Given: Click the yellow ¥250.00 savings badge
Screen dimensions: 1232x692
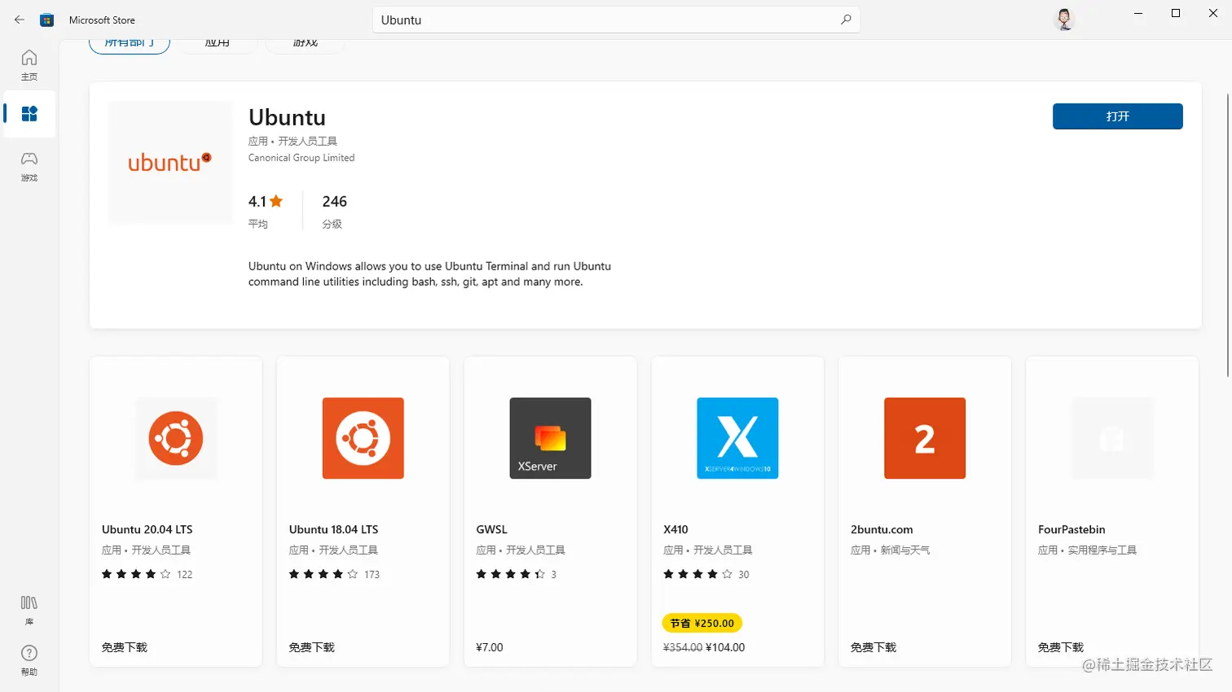Looking at the screenshot, I should [x=702, y=624].
